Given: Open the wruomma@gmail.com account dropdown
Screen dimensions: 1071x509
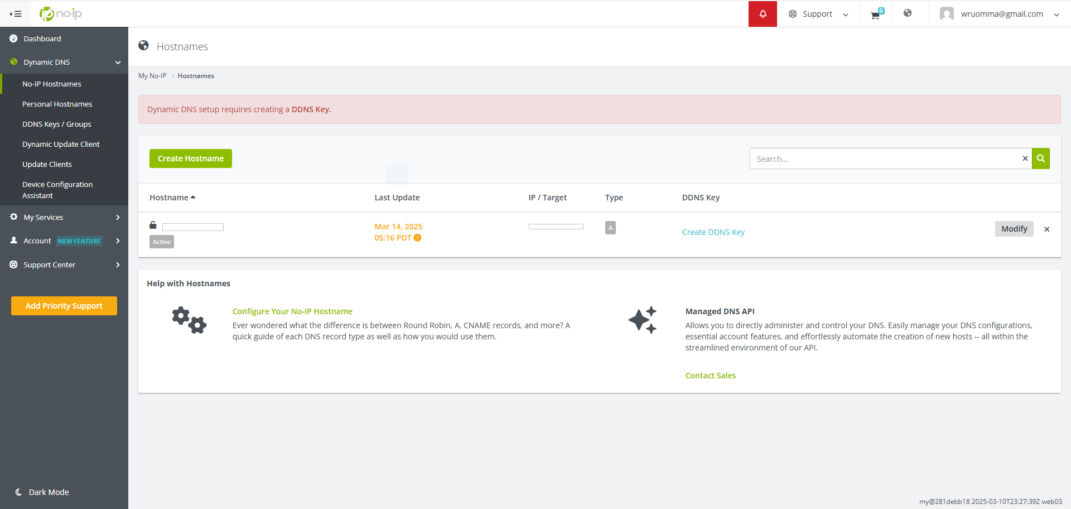Looking at the screenshot, I should tap(999, 14).
